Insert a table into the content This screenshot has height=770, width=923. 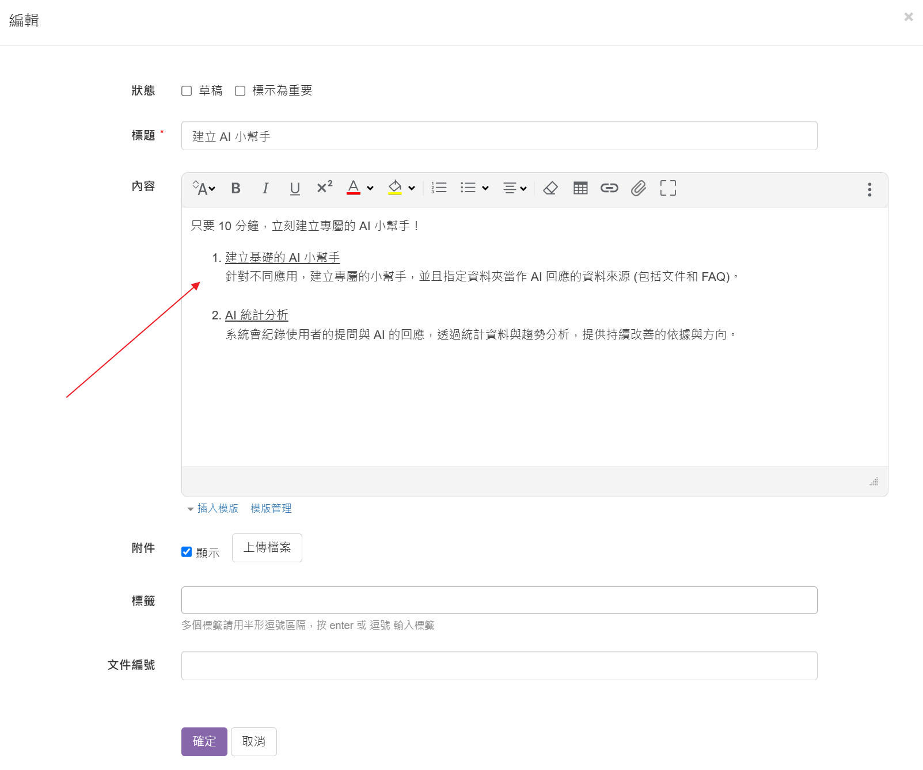pos(580,188)
